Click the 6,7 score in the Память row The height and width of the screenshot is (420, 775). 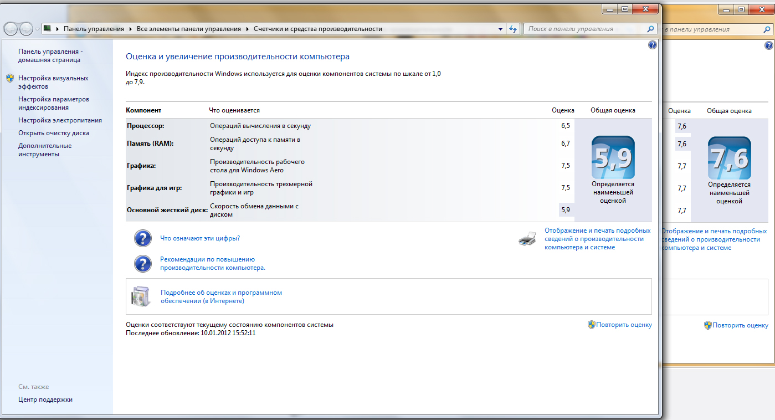pos(566,144)
